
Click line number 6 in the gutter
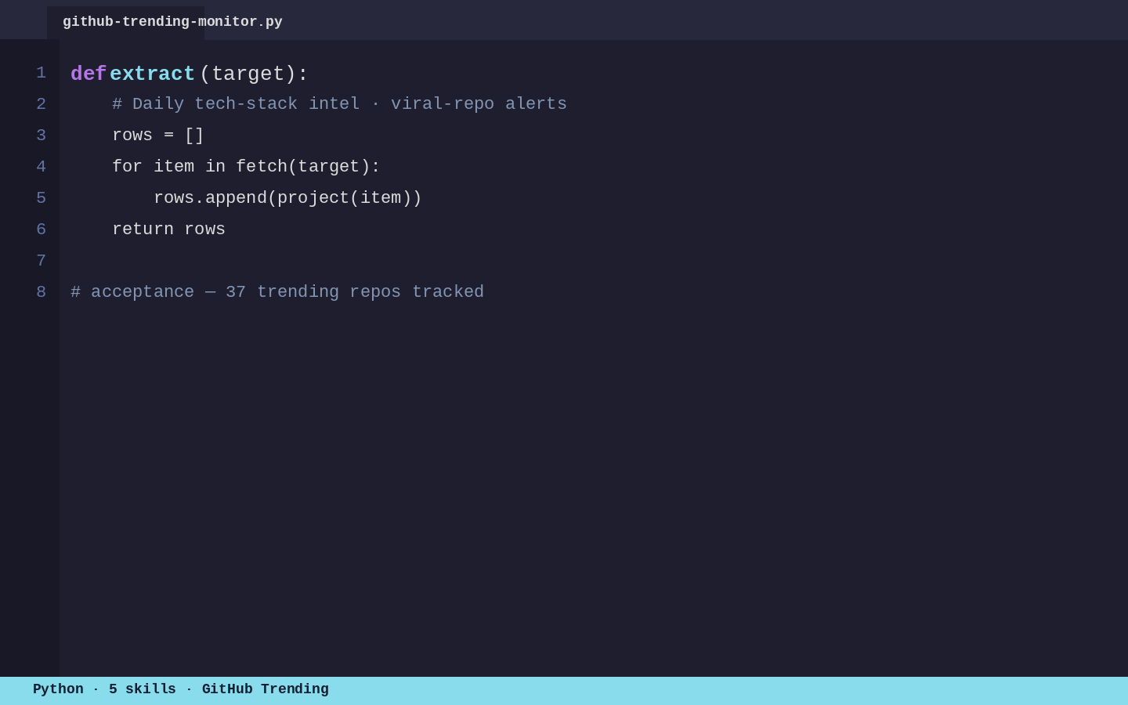coord(41,230)
